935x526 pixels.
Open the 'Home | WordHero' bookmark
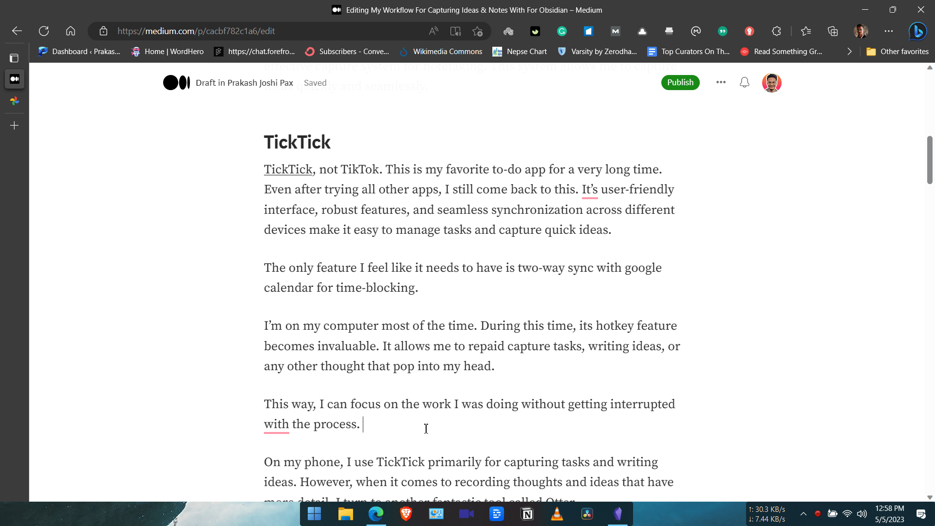pyautogui.click(x=168, y=52)
